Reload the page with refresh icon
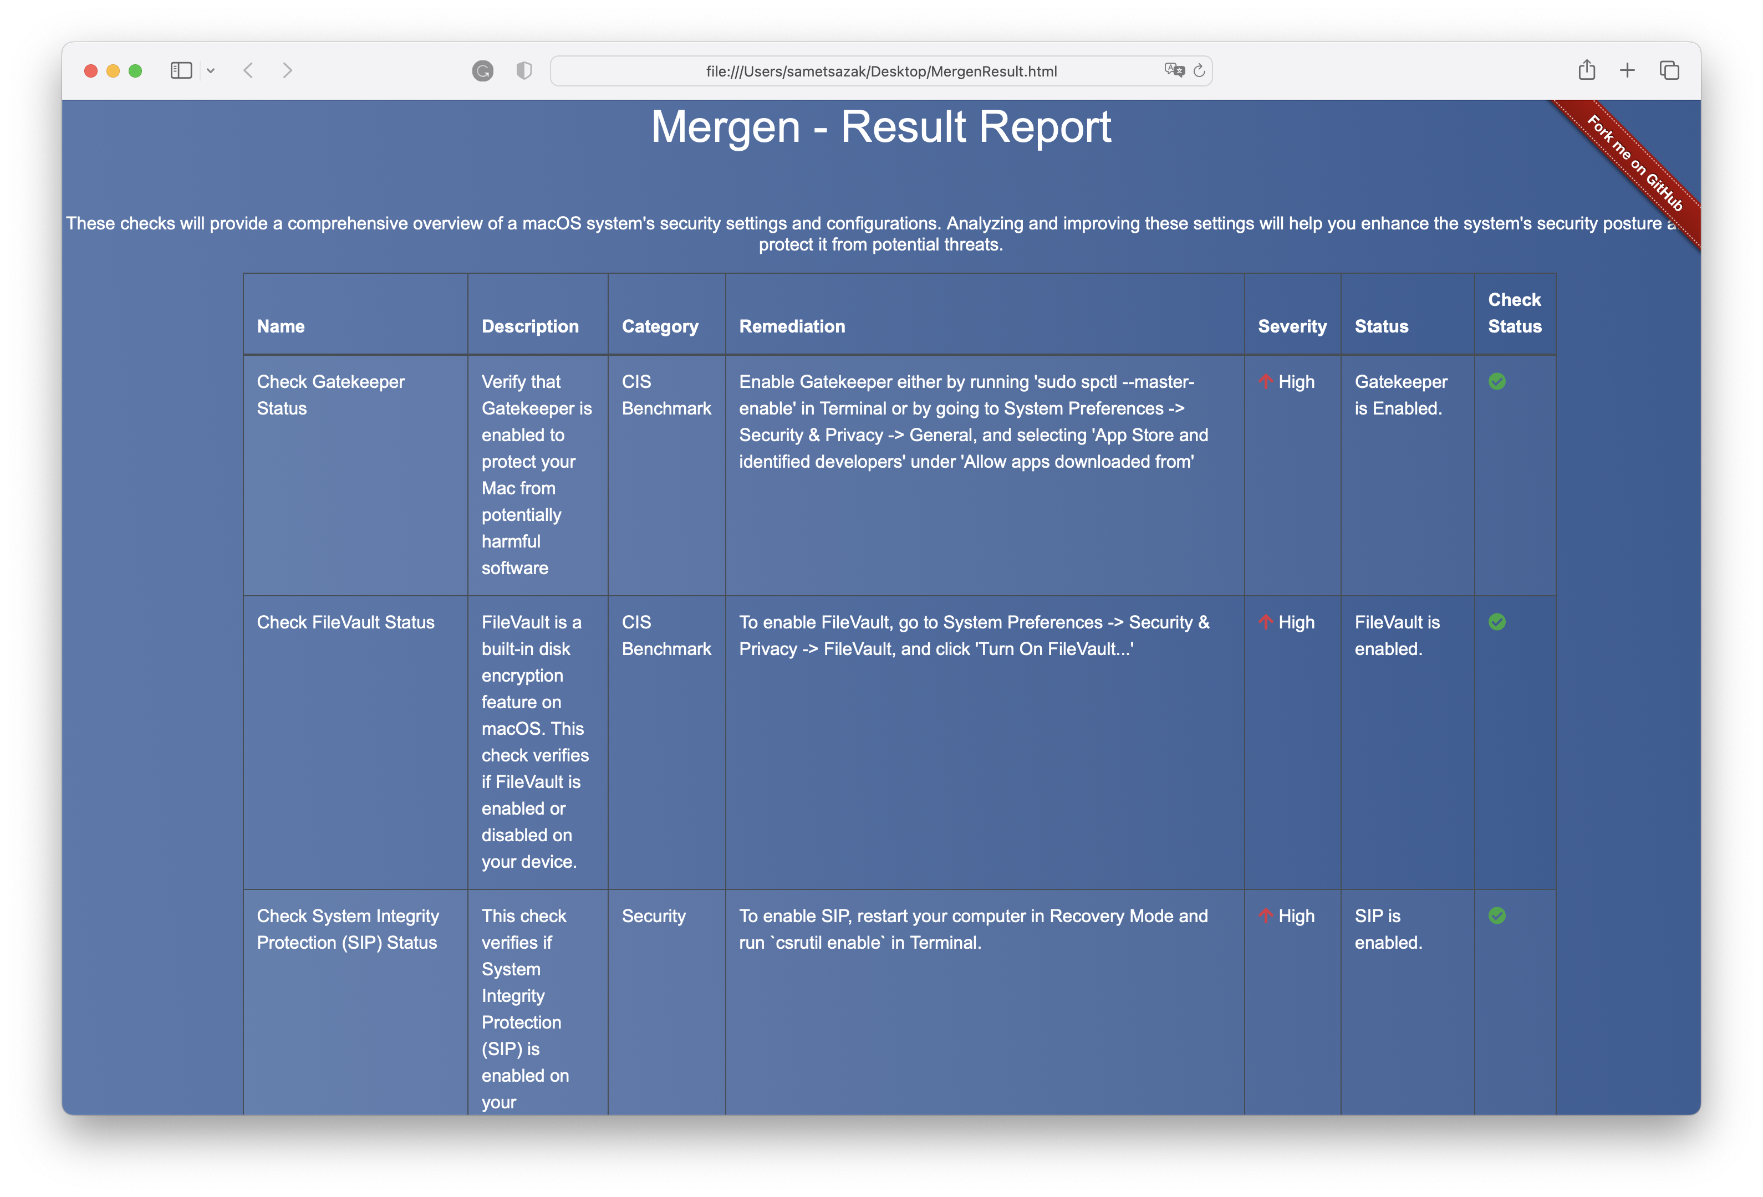 (1199, 70)
